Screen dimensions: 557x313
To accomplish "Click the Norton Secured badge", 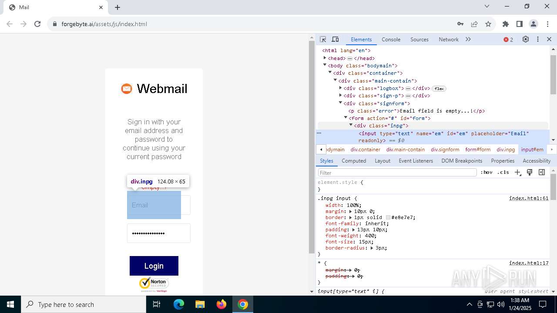I will pyautogui.click(x=154, y=284).
